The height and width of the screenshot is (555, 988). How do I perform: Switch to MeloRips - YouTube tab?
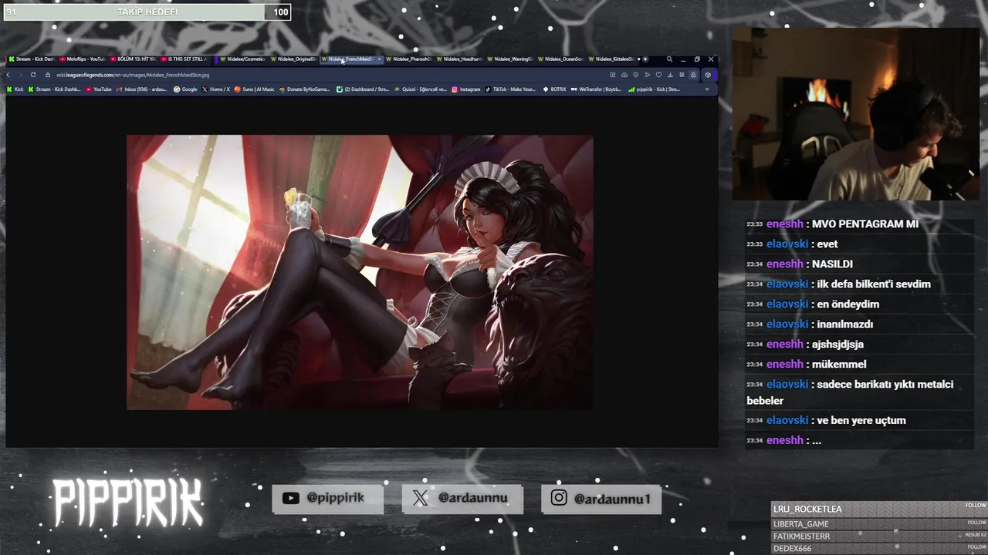(81, 59)
